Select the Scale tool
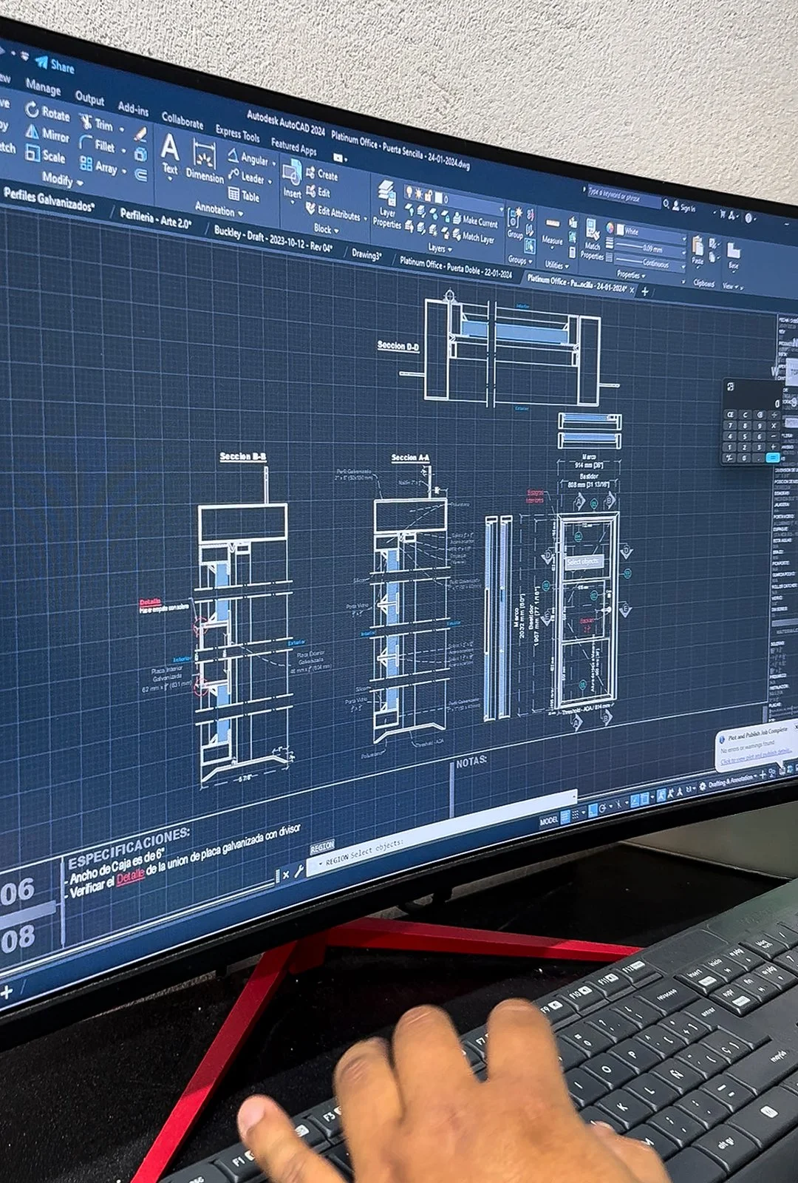The width and height of the screenshot is (798, 1183). [x=46, y=155]
